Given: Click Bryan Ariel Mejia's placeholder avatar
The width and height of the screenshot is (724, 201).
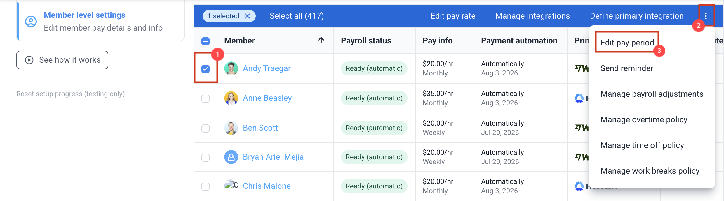Looking at the screenshot, I should pyautogui.click(x=231, y=157).
